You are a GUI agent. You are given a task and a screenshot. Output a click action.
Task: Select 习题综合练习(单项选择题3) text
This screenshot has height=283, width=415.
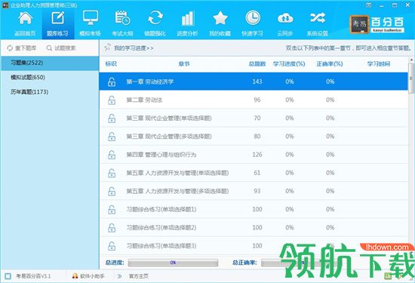[x=161, y=246]
